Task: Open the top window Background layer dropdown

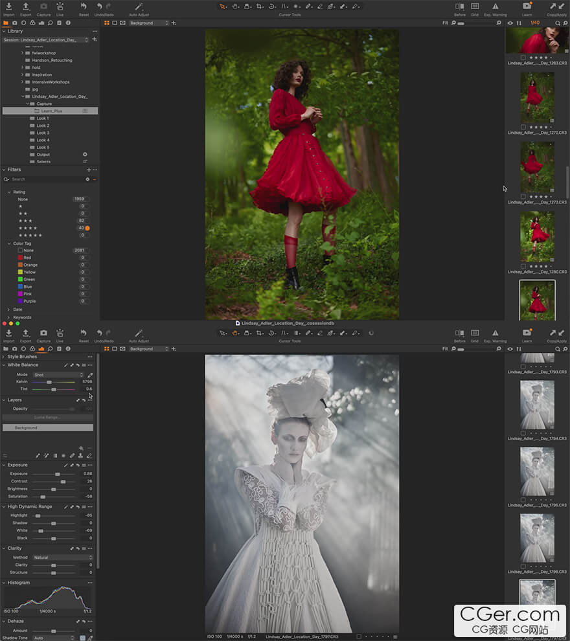Action: coord(149,23)
